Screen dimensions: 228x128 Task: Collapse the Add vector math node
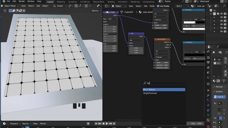tap(130, 33)
